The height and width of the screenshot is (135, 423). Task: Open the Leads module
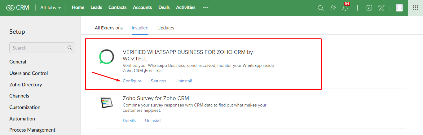[96, 7]
